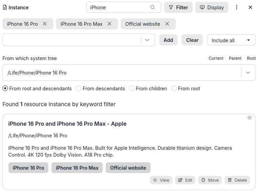Select the From descendants radio option

pos(79,88)
